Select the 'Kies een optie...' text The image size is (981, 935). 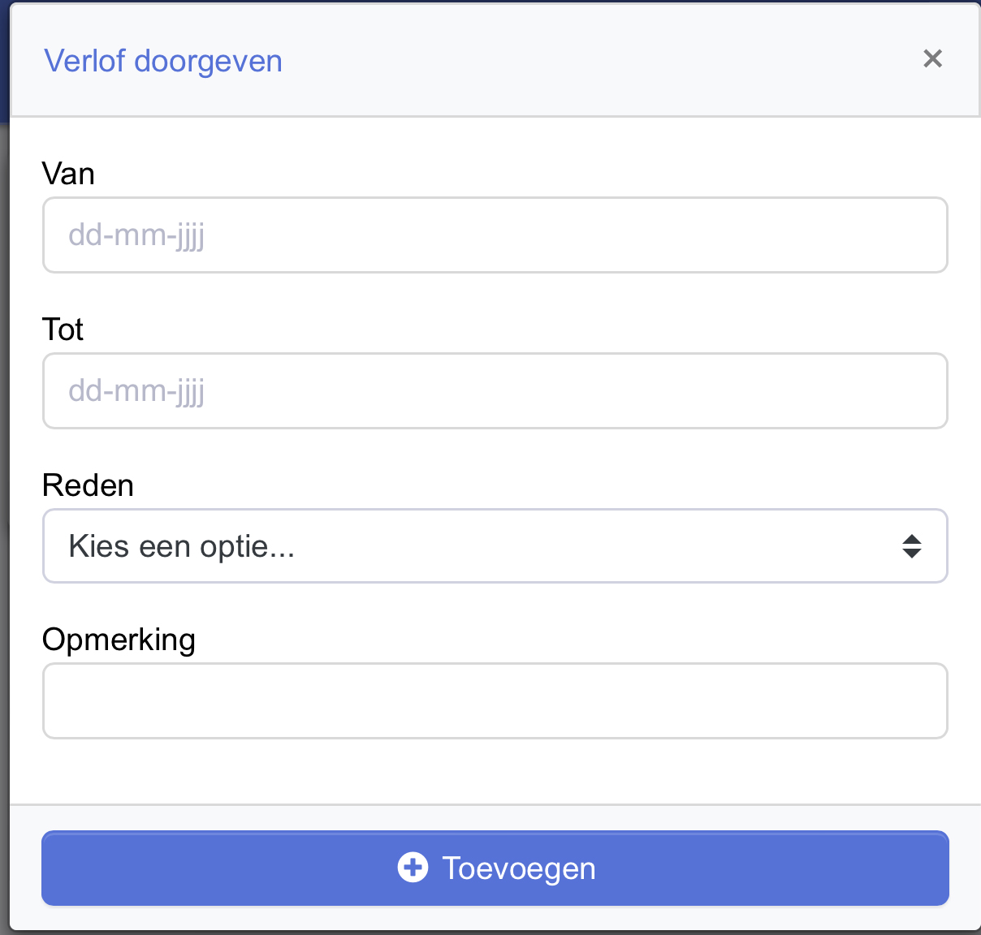coord(181,546)
